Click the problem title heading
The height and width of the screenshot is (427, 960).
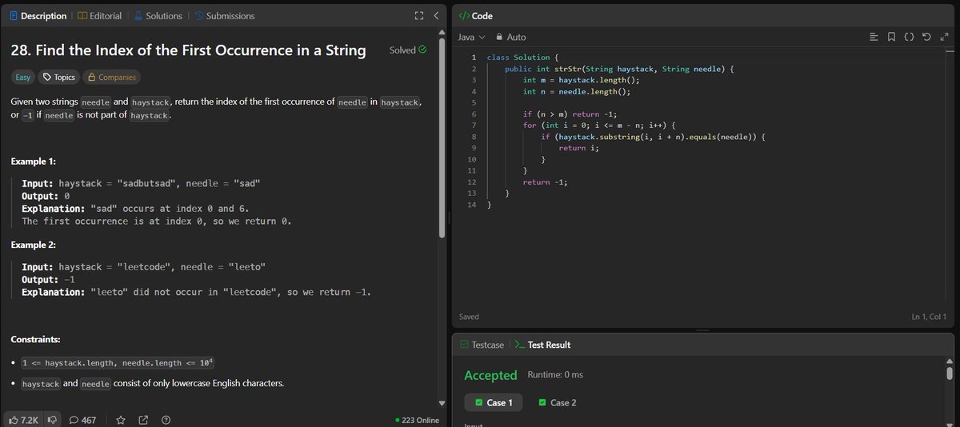(188, 50)
